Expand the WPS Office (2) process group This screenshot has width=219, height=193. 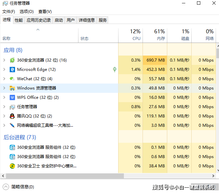tap(4, 97)
